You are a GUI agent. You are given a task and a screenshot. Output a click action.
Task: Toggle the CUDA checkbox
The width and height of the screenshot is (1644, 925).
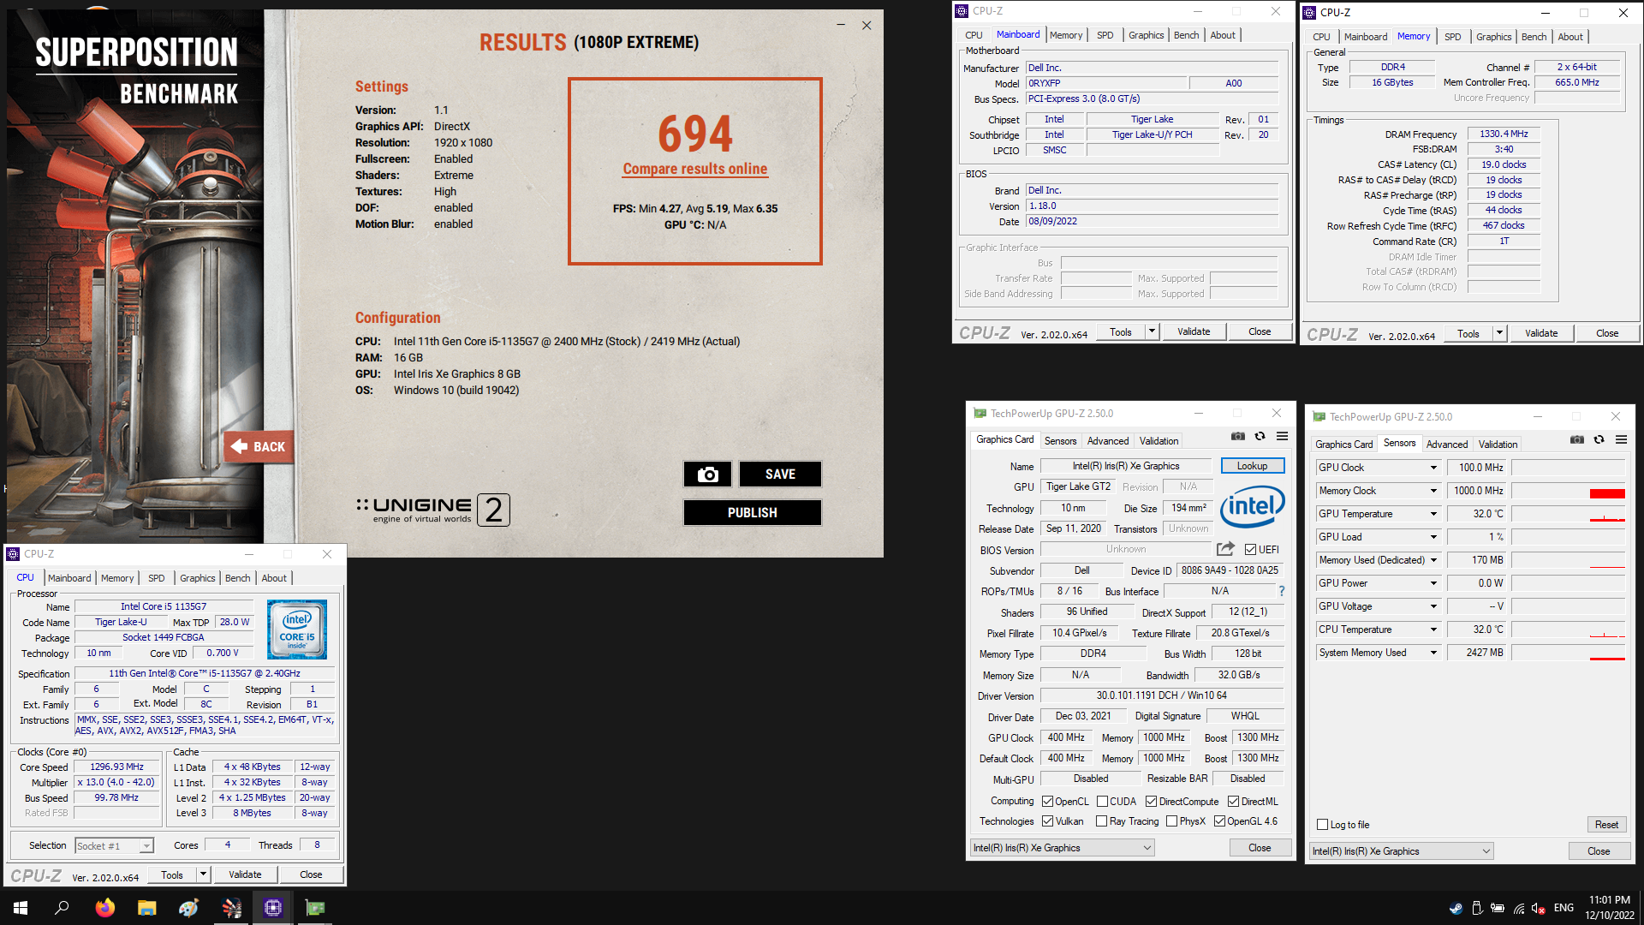click(x=1102, y=802)
